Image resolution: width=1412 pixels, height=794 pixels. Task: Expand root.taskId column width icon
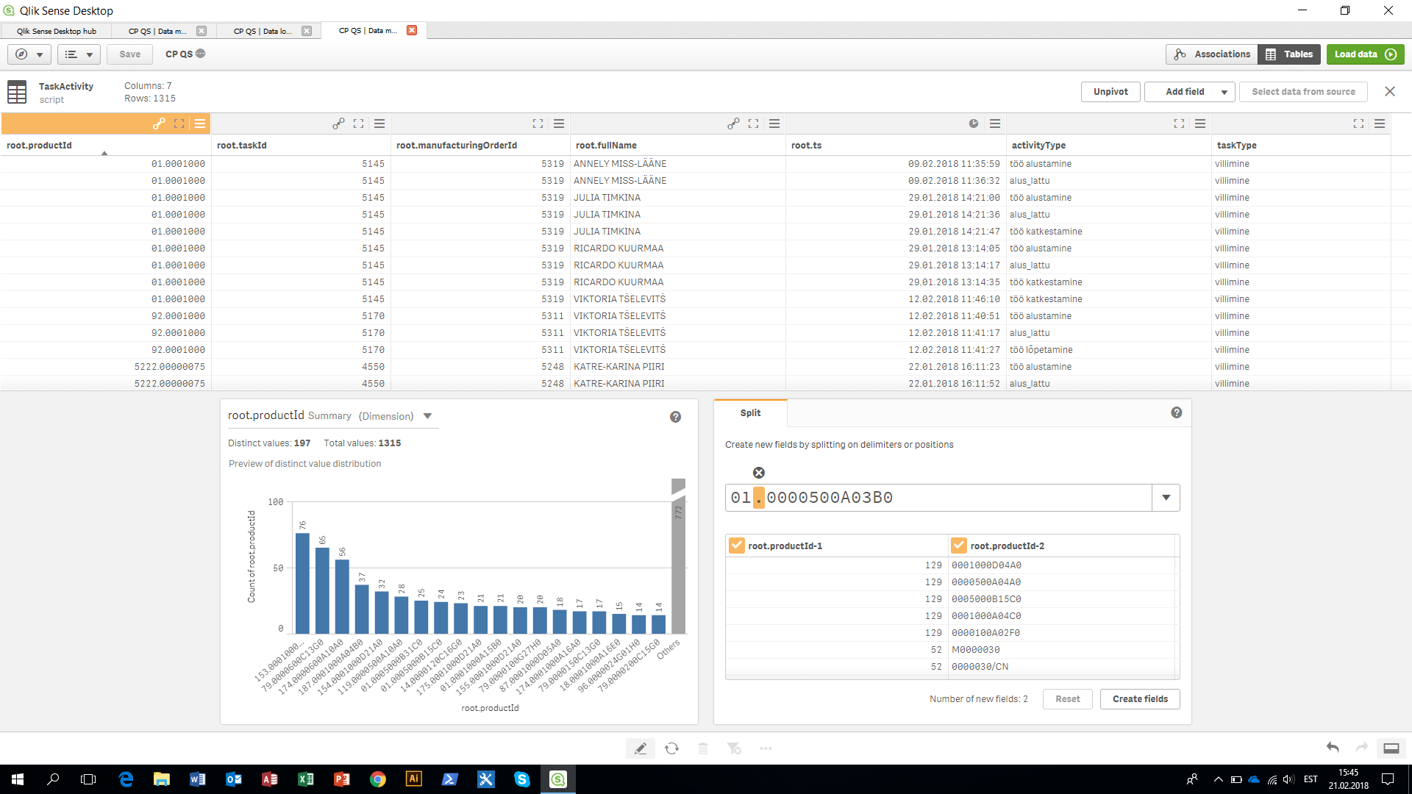tap(359, 124)
